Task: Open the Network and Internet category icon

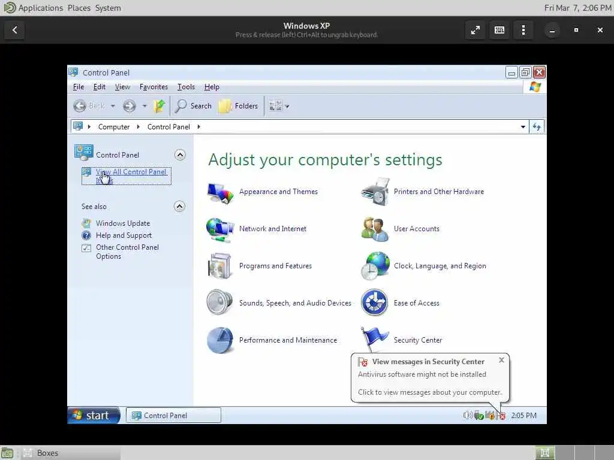Action: click(219, 229)
